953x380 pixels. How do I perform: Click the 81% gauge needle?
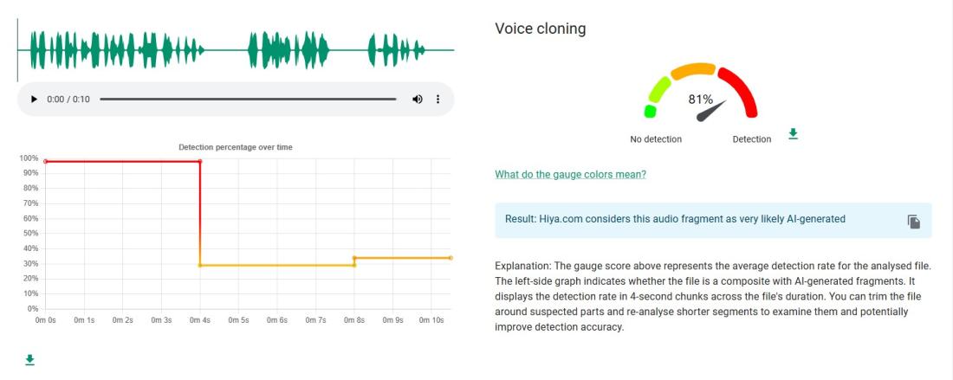tap(711, 111)
